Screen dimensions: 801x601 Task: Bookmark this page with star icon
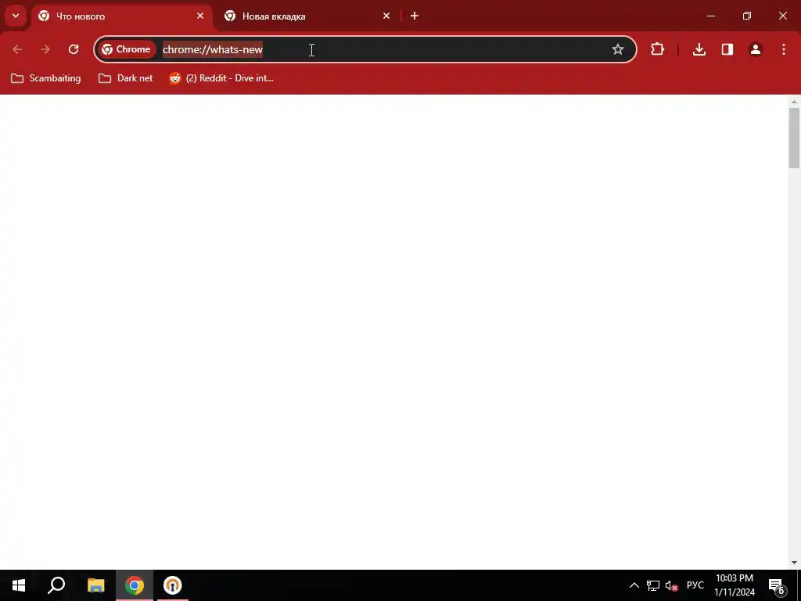(x=618, y=49)
